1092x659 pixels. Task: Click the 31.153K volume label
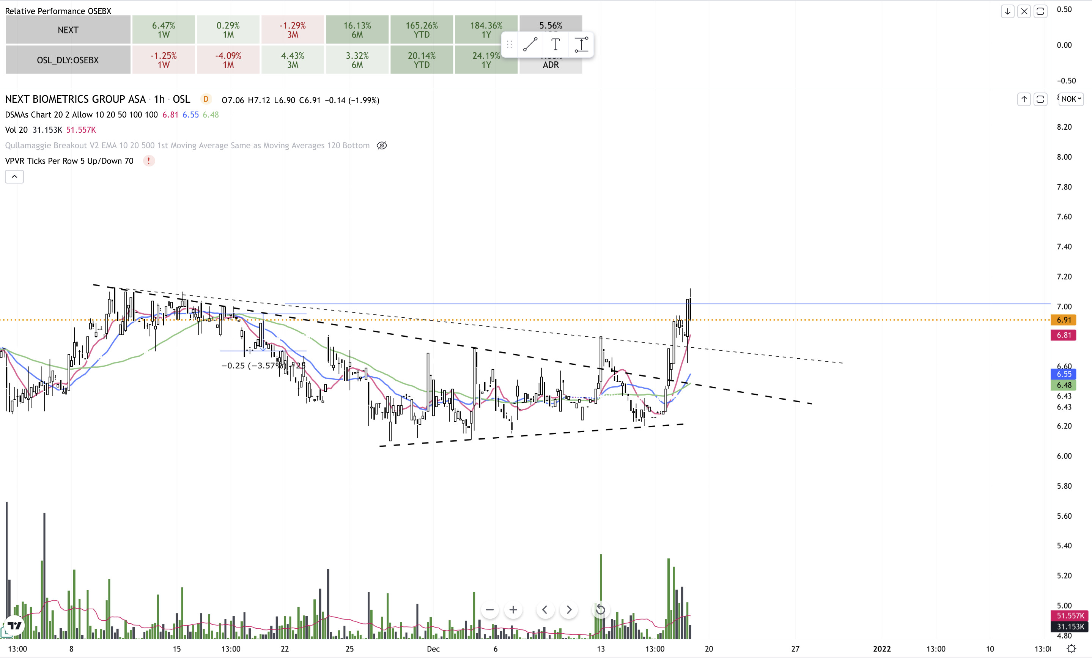click(1070, 627)
